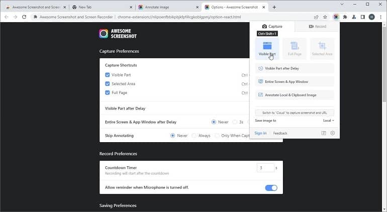Click the Countdown Timer input field
The width and height of the screenshot is (387, 212).
(265, 168)
